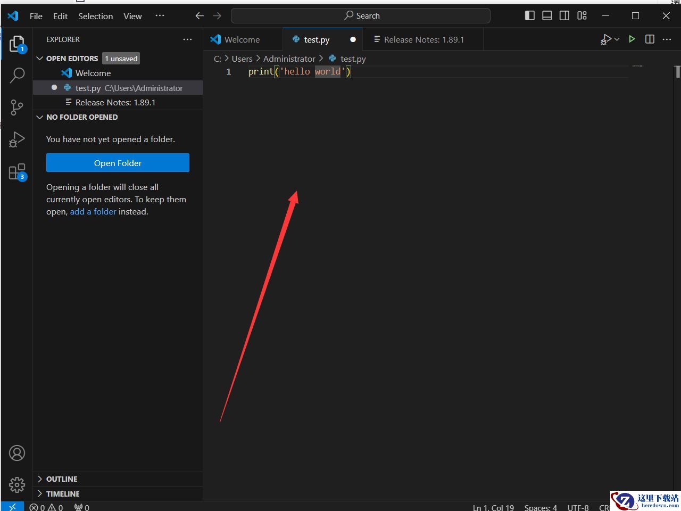
Task: Click the debug Python file icon
Action: tap(605, 39)
